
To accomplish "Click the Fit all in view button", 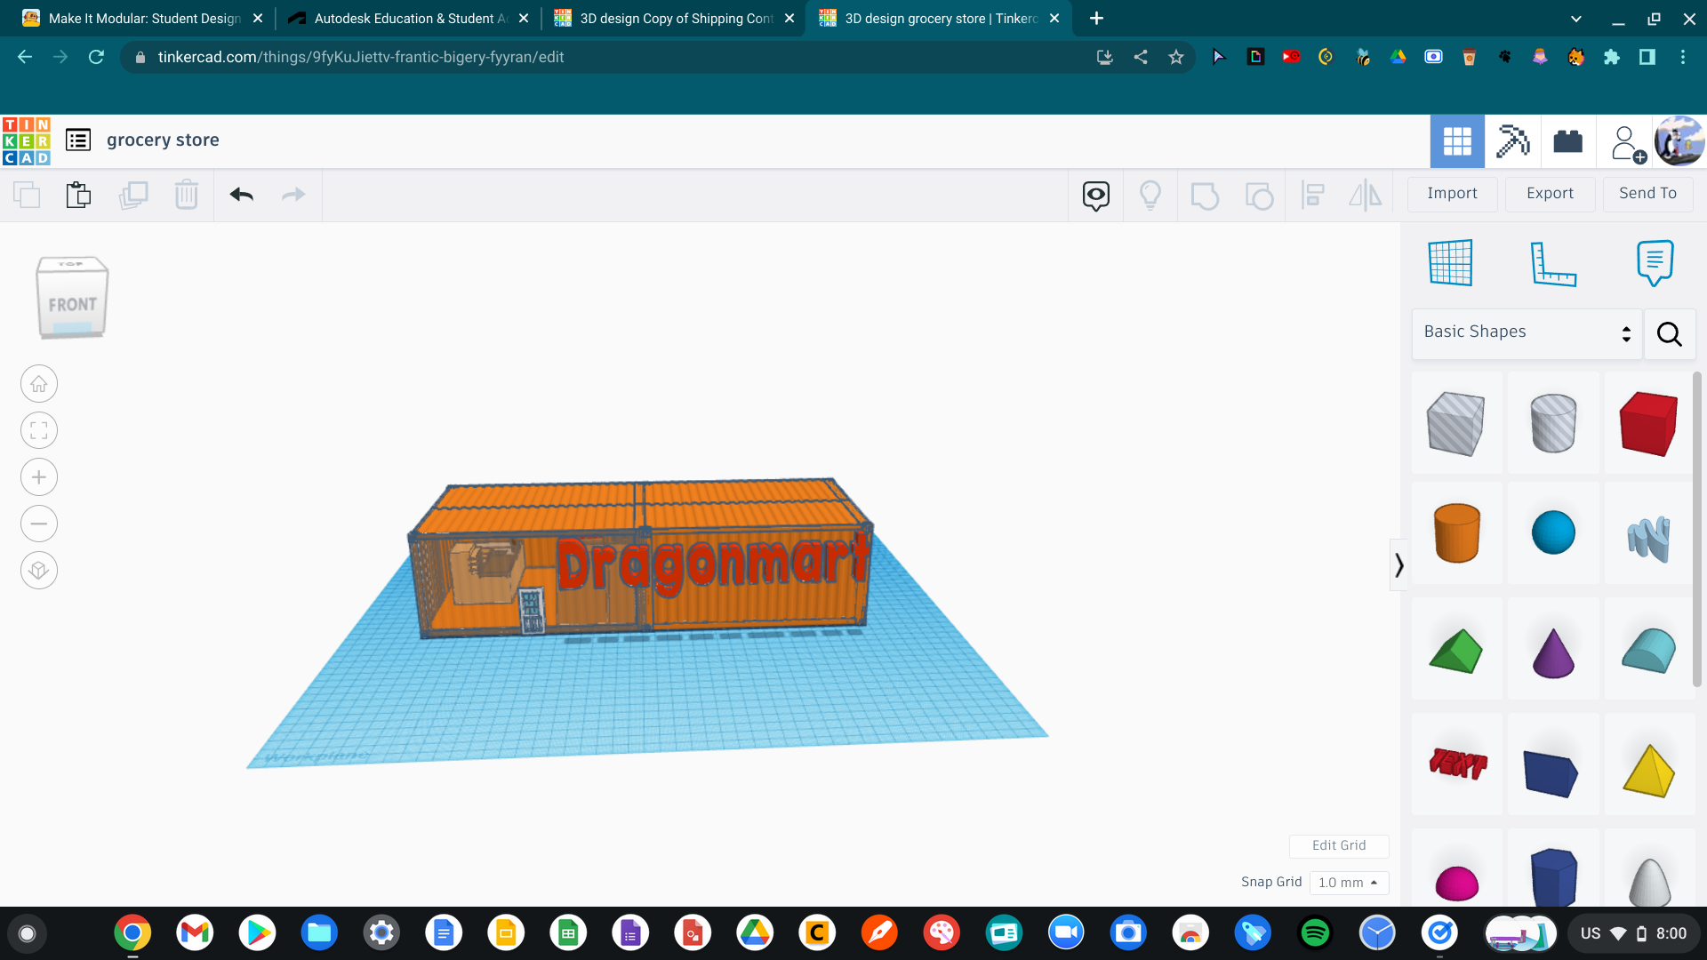I will 39,431.
